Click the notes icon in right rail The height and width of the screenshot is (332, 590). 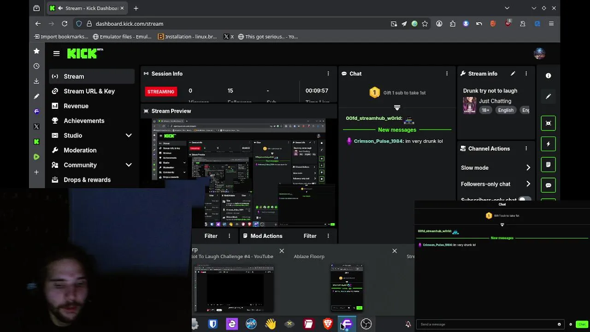(x=549, y=165)
